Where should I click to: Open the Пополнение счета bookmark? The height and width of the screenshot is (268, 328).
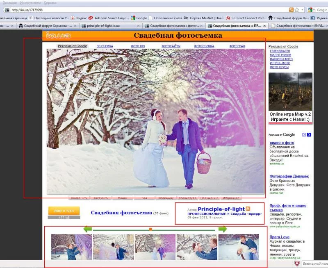165,18
